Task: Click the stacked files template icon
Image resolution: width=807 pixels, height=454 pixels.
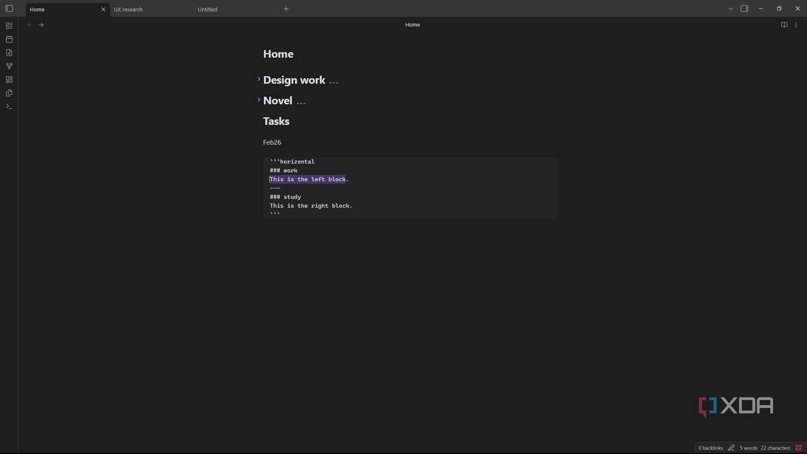Action: (x=9, y=93)
